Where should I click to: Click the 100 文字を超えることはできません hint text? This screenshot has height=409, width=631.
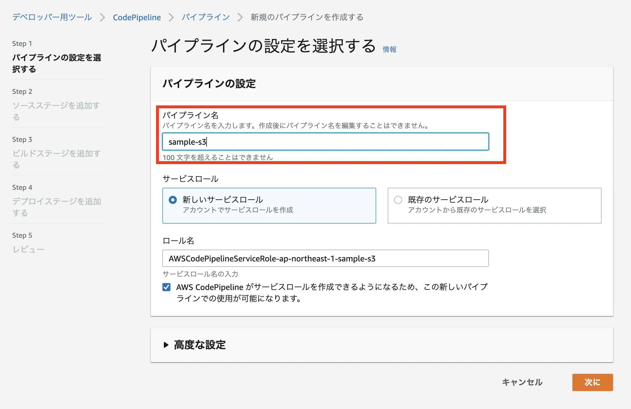[x=218, y=157]
